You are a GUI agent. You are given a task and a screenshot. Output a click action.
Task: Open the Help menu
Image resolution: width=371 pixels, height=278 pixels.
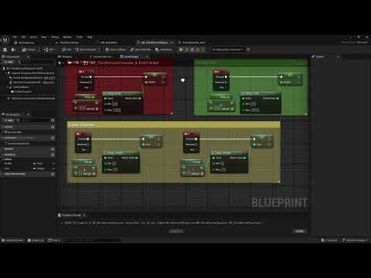point(90,37)
